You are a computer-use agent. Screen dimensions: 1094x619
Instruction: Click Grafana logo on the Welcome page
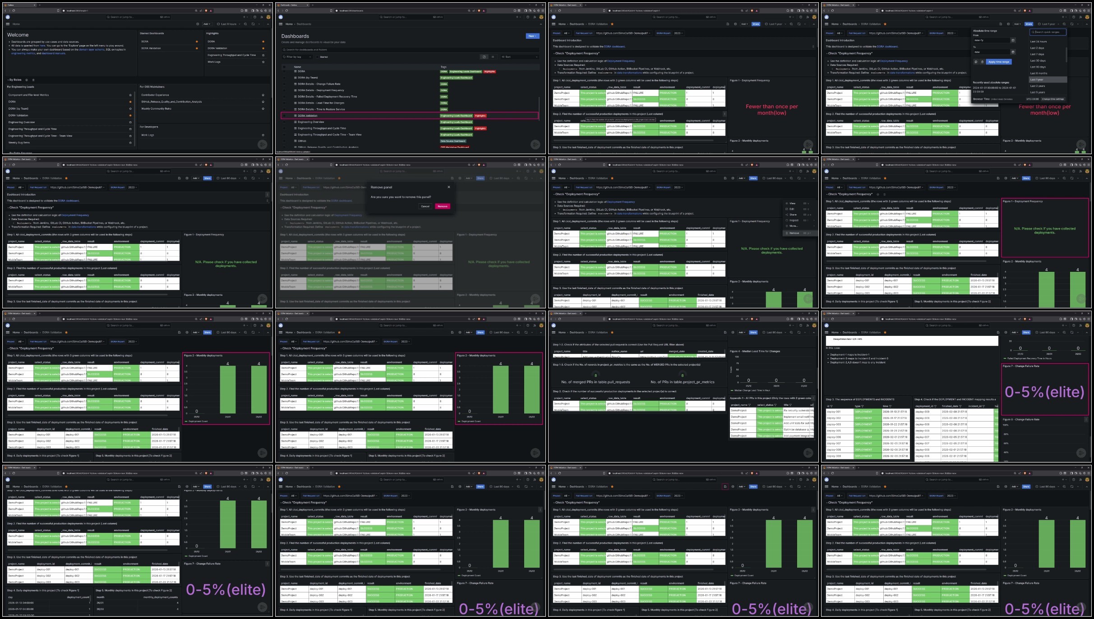pos(8,17)
